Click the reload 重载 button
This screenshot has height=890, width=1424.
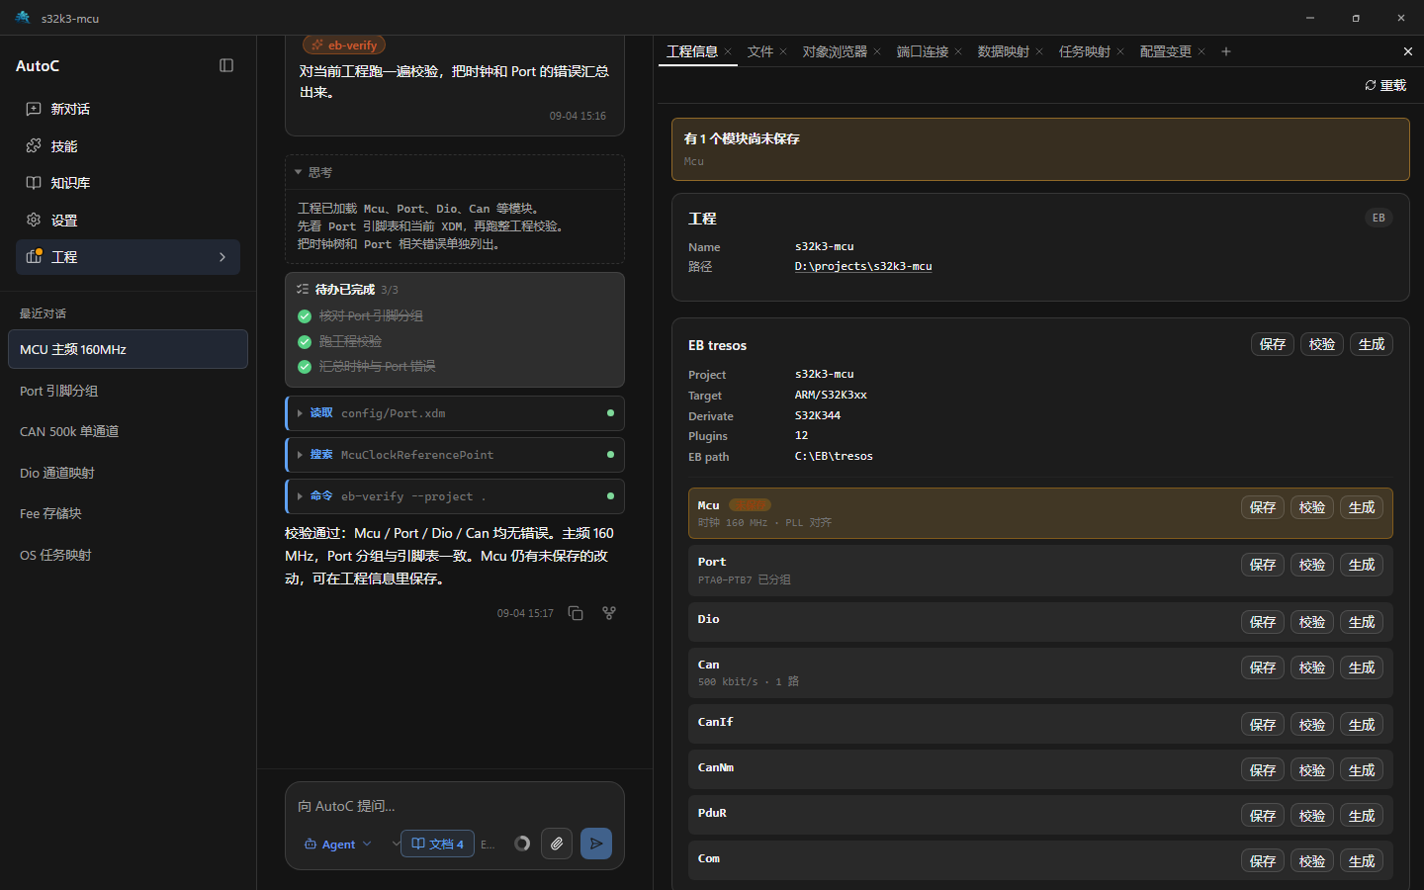(x=1385, y=85)
